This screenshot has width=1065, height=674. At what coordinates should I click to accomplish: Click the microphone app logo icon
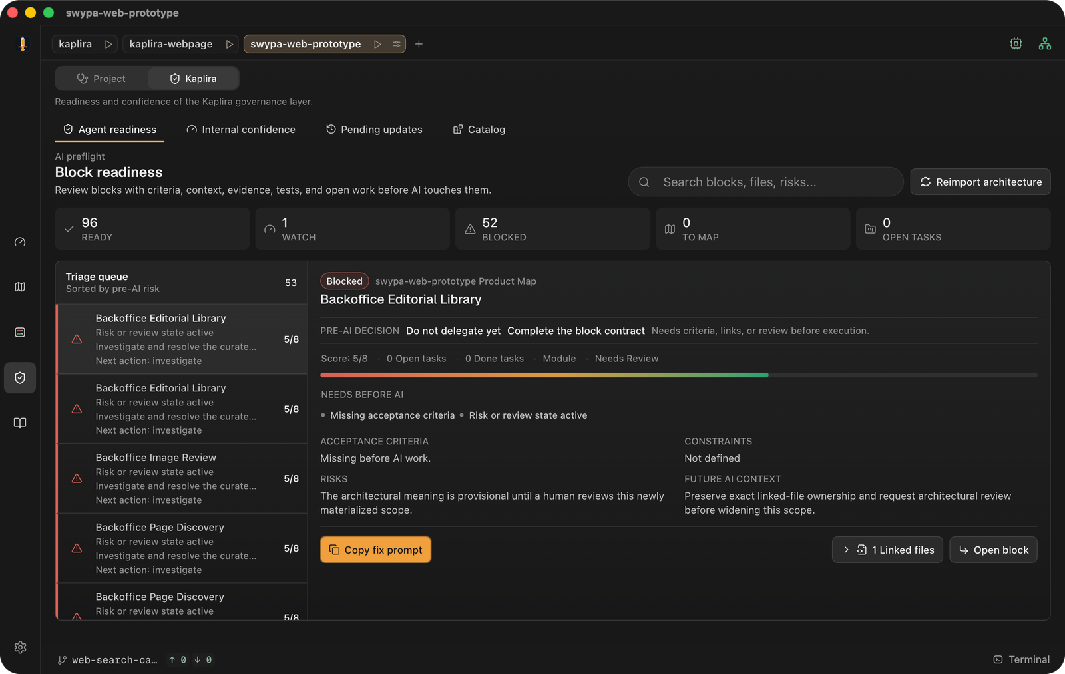pos(22,44)
